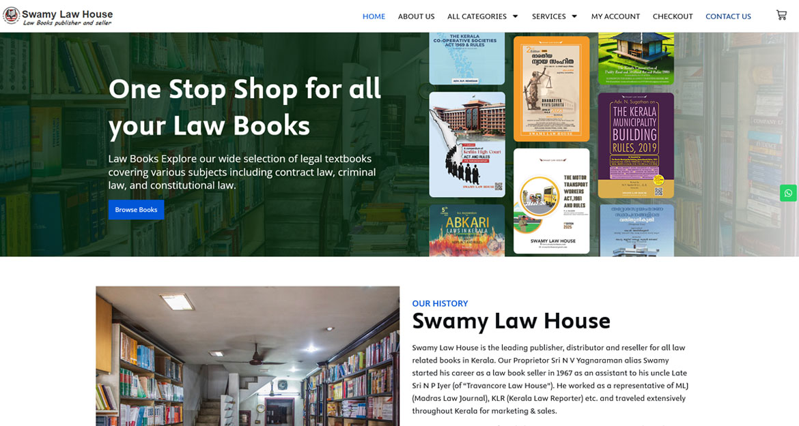Screen dimensions: 799x426
Task: Select the Kerala Municipality Building Rules book cover
Action: click(x=636, y=145)
